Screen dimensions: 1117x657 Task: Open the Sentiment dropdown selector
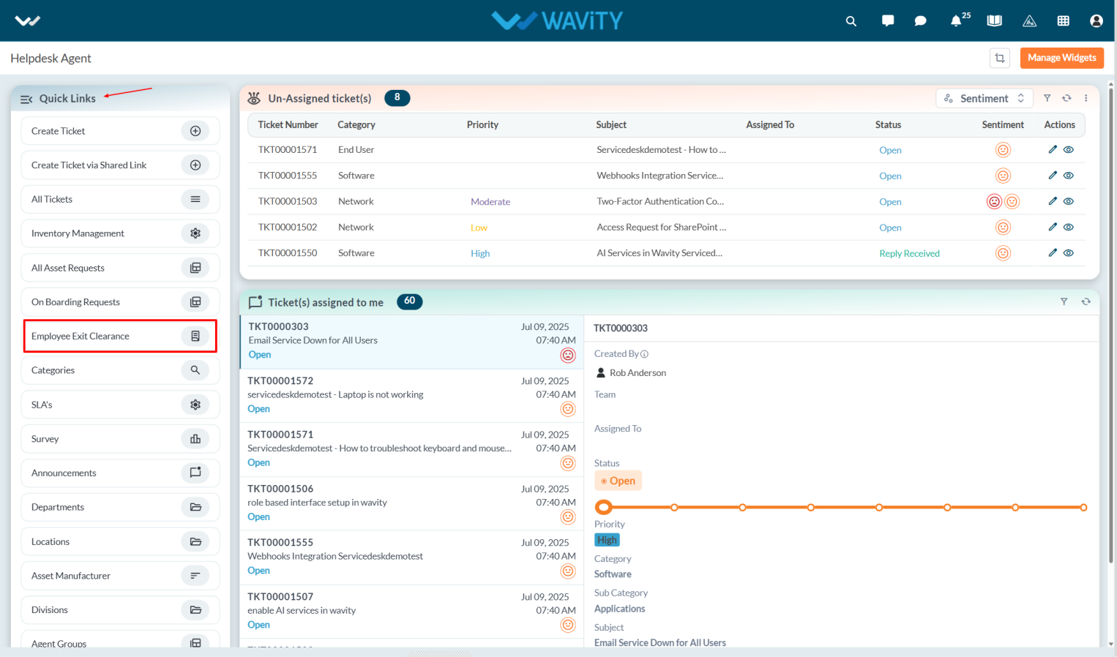click(x=985, y=98)
